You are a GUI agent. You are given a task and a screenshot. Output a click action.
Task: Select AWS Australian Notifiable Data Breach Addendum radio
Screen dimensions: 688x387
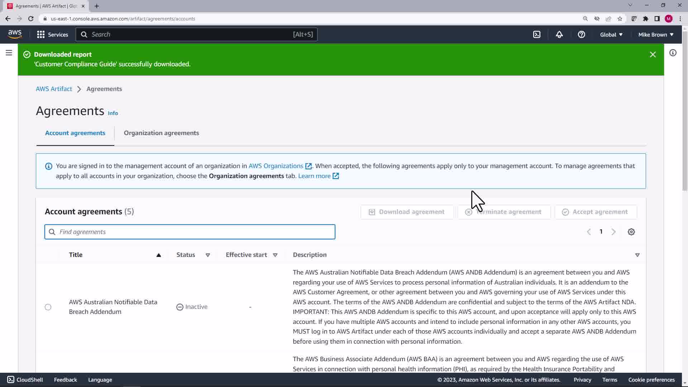(x=48, y=307)
